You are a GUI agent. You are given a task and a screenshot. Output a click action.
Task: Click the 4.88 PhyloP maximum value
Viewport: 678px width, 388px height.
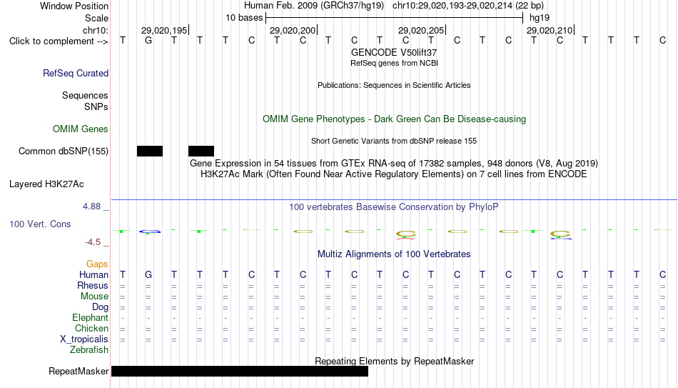click(91, 207)
